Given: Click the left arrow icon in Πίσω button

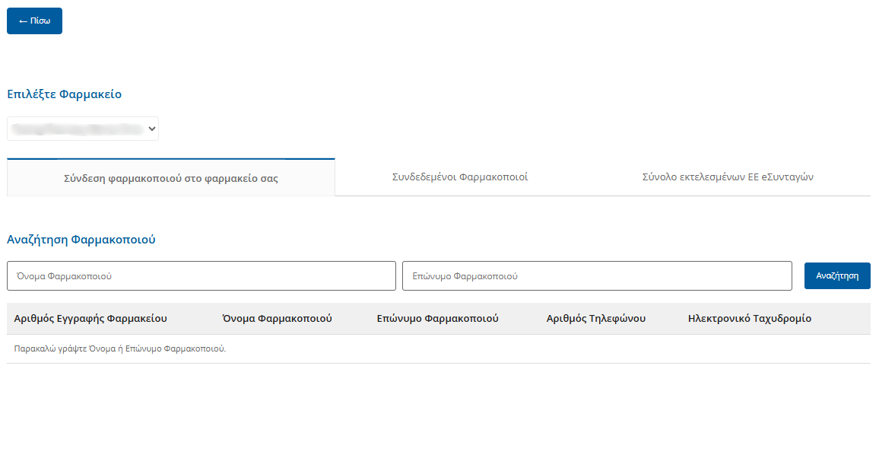Looking at the screenshot, I should pos(23,21).
